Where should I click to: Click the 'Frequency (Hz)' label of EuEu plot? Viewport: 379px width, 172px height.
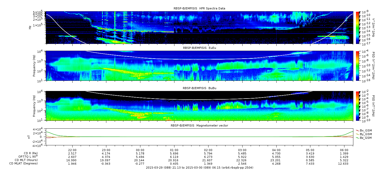[x=34, y=66]
